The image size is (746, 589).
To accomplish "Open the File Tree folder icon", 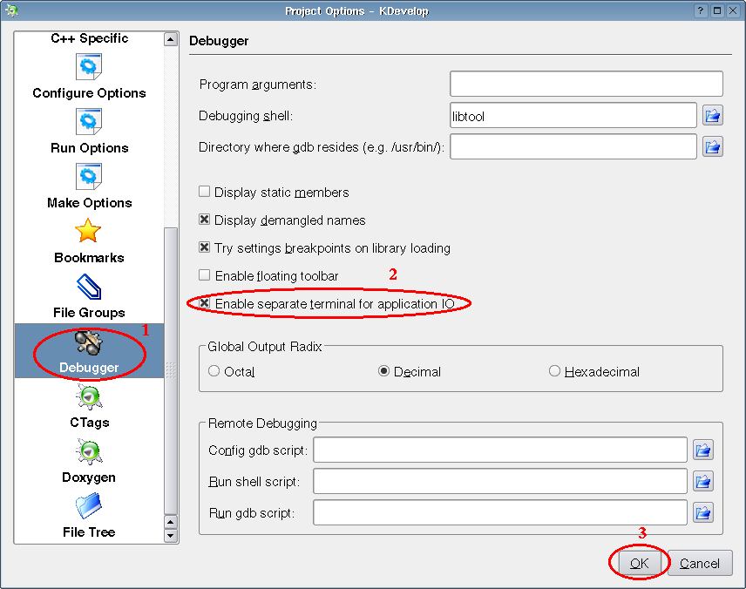I will [x=89, y=506].
